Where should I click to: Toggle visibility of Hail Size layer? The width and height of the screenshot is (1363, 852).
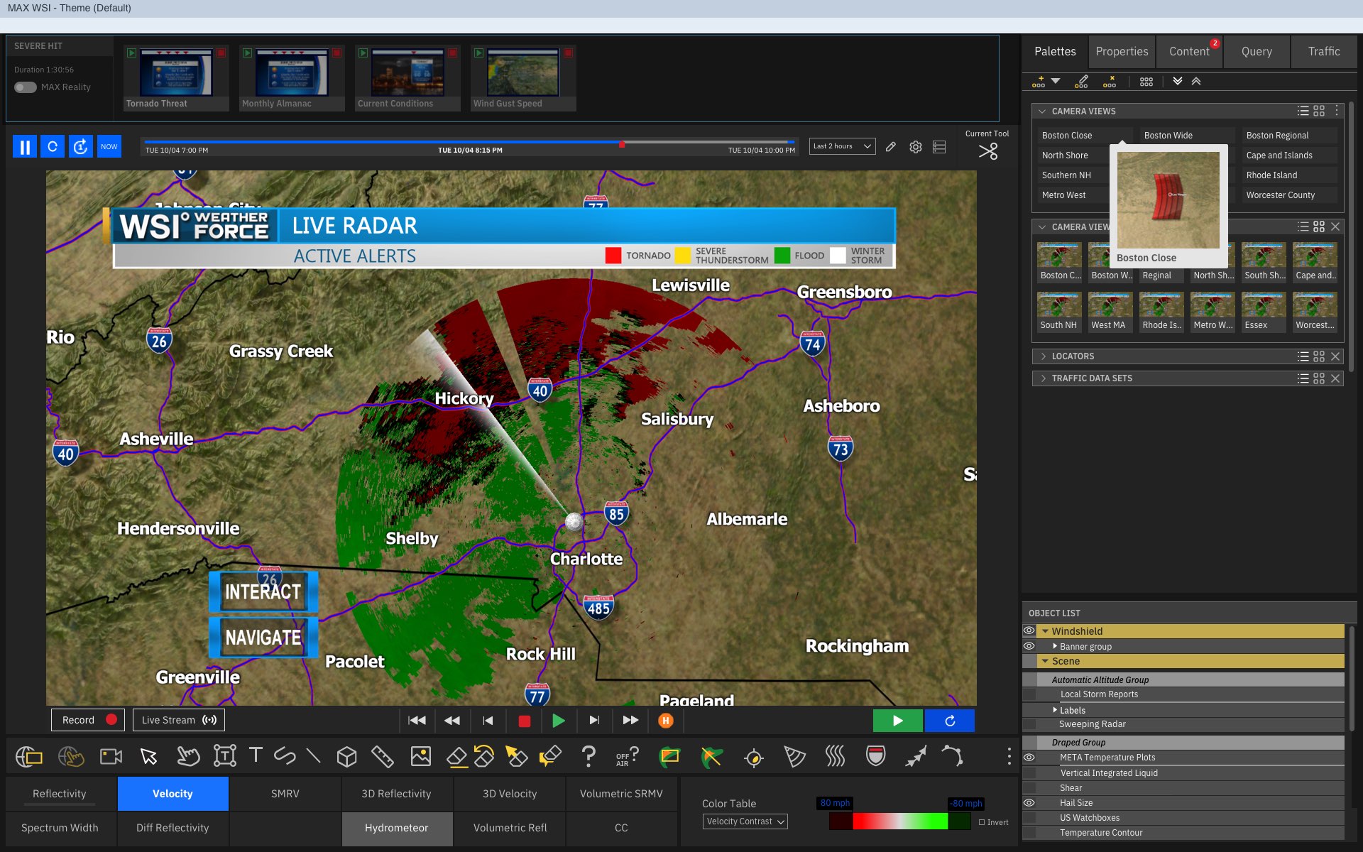click(1029, 803)
